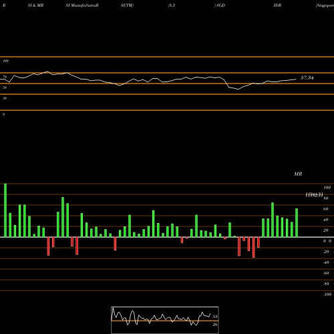
Task: Click the 53 value in mini chart
Action: (x=215, y=317)
